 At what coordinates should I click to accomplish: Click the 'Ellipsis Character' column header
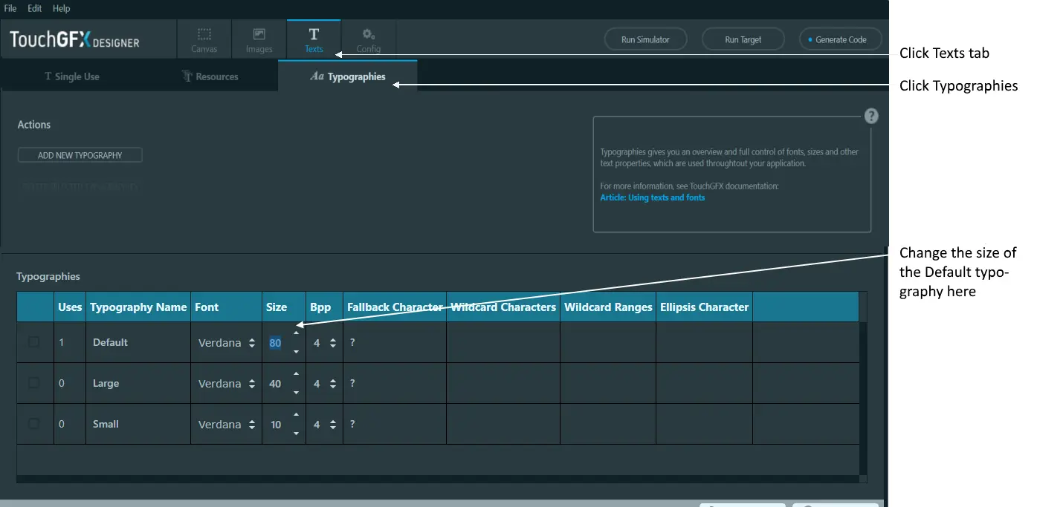[704, 307]
